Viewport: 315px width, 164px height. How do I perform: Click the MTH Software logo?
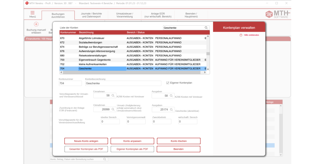click(277, 14)
